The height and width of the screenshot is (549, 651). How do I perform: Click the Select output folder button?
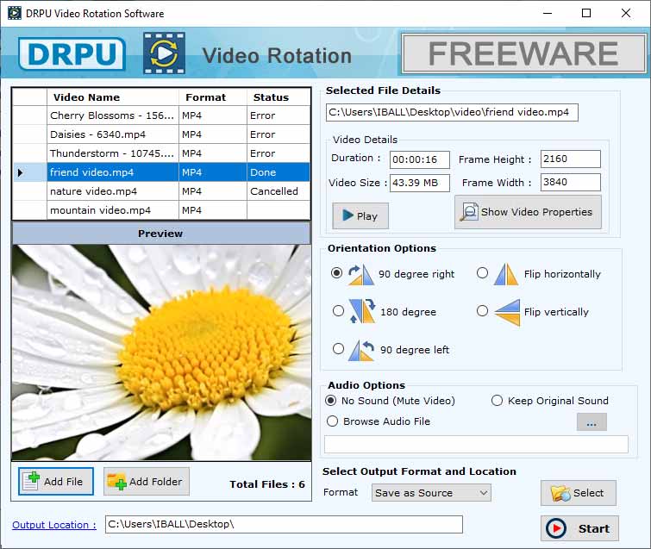pos(579,493)
